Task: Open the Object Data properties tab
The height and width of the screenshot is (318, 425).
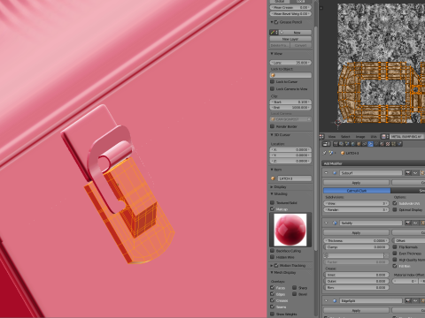Action: [376, 144]
